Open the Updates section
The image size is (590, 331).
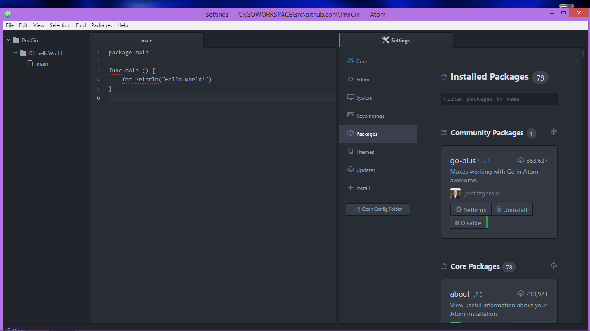(365, 170)
